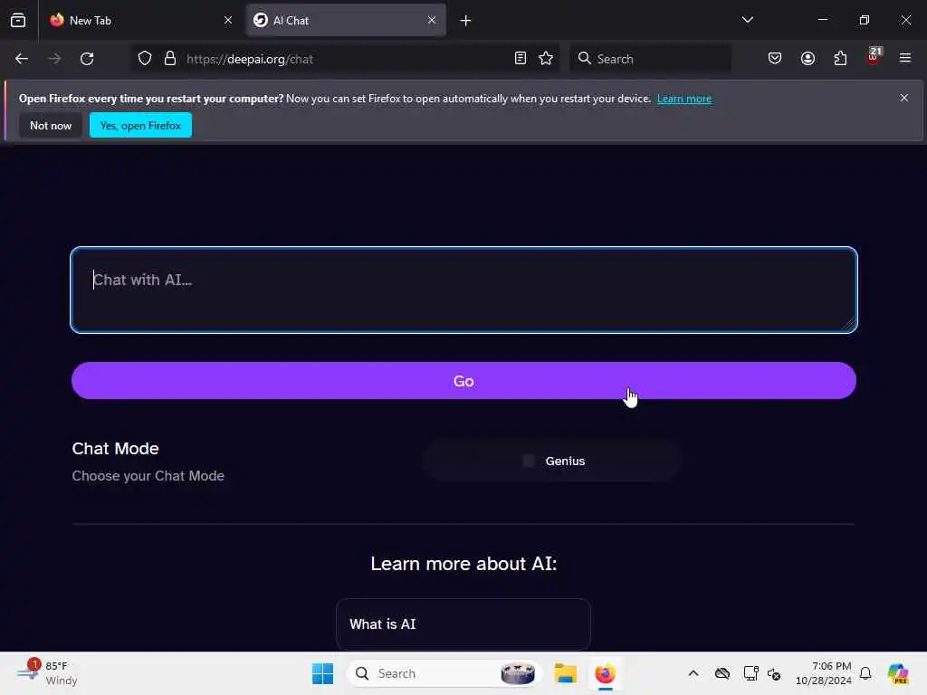
Task: Open the Learn more link
Action: pyautogui.click(x=684, y=99)
